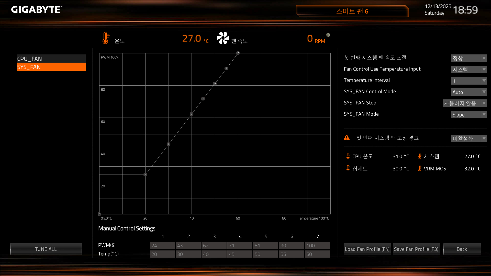Click the gear icon beside the RPM readout

(328, 35)
